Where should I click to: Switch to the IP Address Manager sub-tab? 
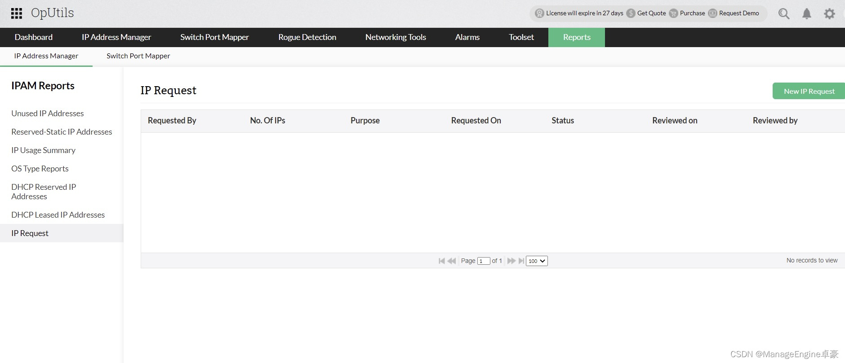[x=46, y=56]
